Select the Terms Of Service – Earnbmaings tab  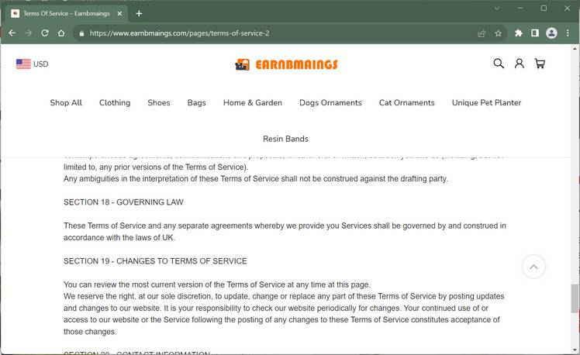[67, 14]
